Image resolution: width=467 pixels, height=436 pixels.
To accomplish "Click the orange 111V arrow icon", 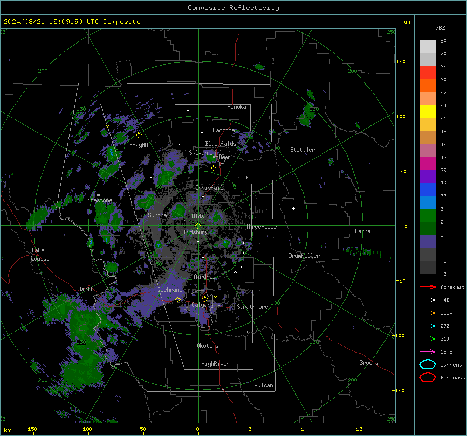I will coord(428,313).
